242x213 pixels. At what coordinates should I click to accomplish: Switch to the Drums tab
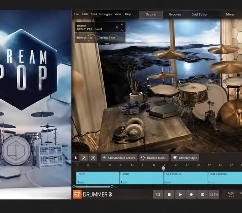[x=150, y=15]
